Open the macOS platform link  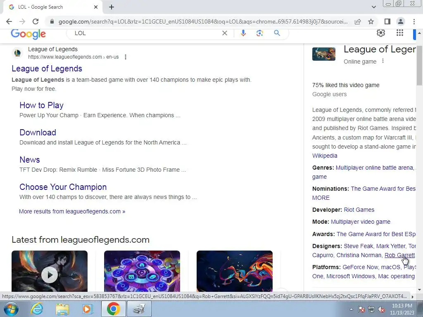390,267
